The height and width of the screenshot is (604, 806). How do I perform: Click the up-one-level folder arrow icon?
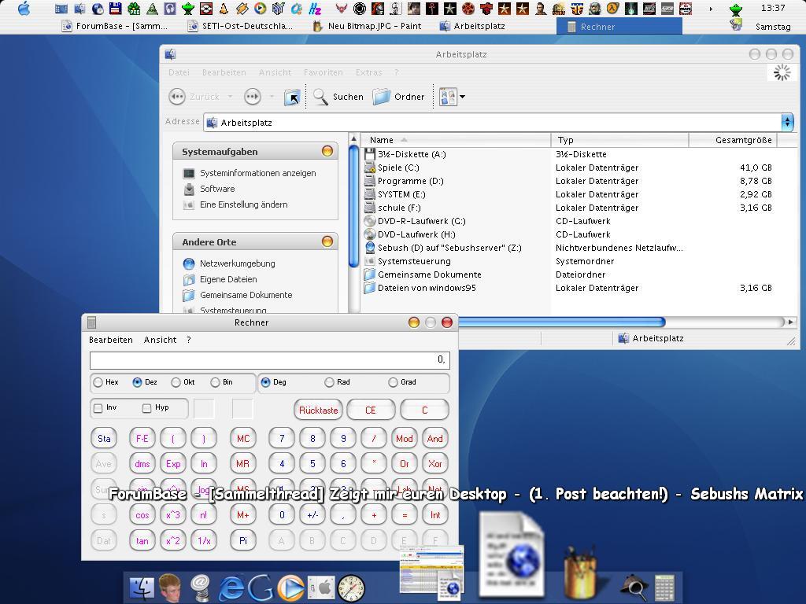tap(292, 97)
